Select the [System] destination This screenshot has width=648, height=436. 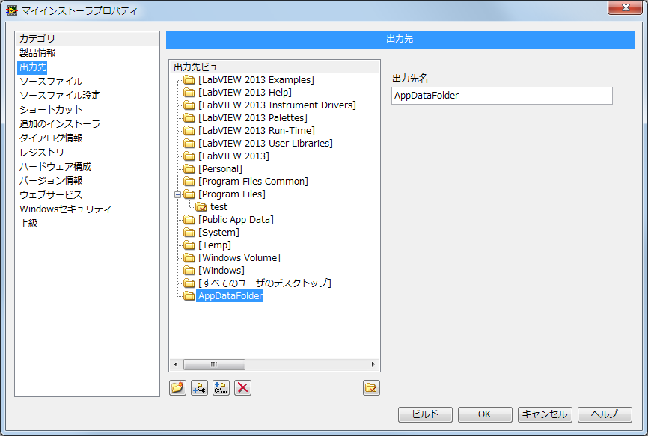click(x=218, y=233)
